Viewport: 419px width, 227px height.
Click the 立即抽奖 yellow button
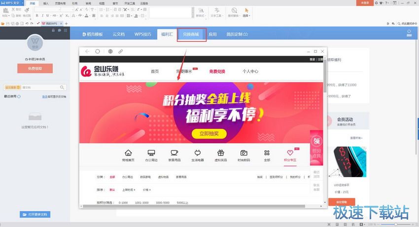pos(209,134)
